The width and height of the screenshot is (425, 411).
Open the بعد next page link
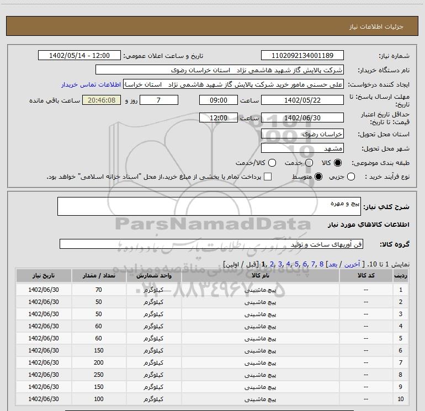(333, 264)
